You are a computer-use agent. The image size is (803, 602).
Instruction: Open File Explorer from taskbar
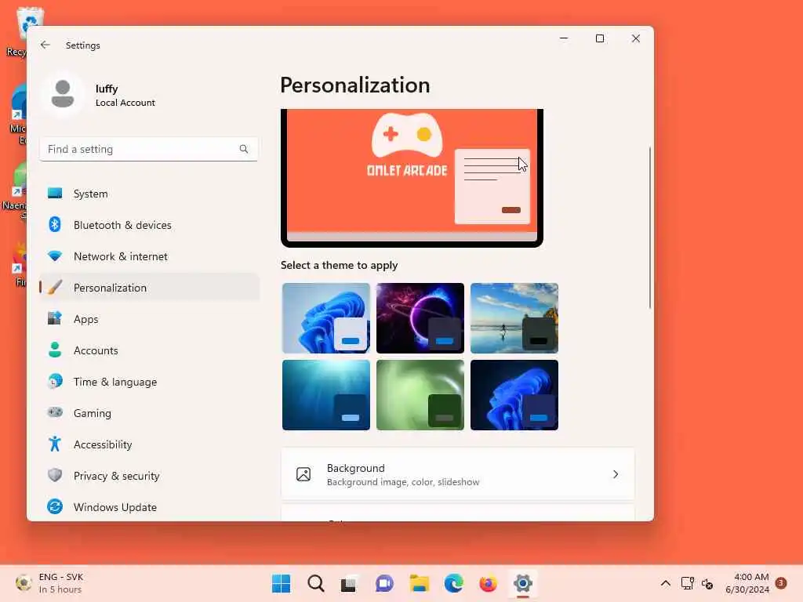pyautogui.click(x=420, y=583)
